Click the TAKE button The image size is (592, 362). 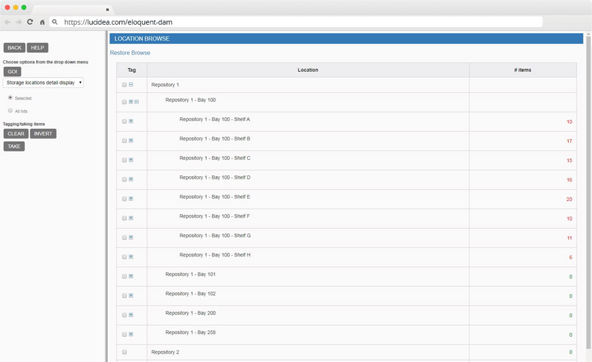pyautogui.click(x=14, y=146)
